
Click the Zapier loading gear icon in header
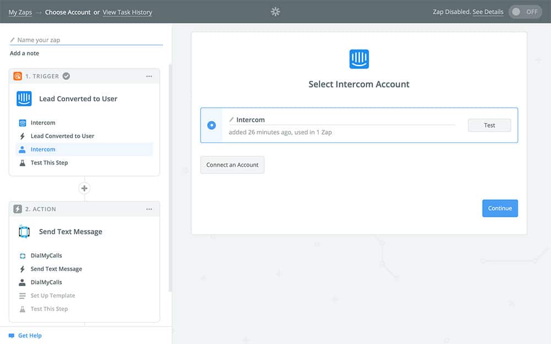point(275,12)
